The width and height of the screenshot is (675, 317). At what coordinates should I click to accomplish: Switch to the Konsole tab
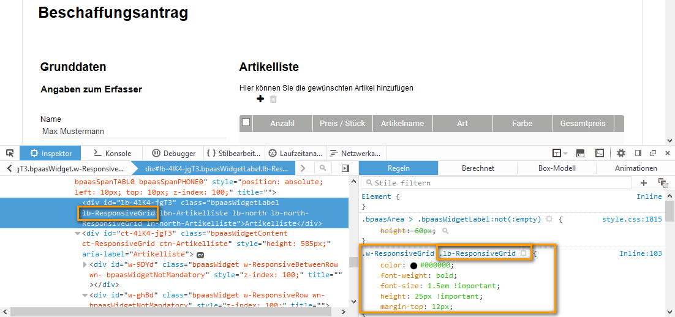tap(112, 154)
